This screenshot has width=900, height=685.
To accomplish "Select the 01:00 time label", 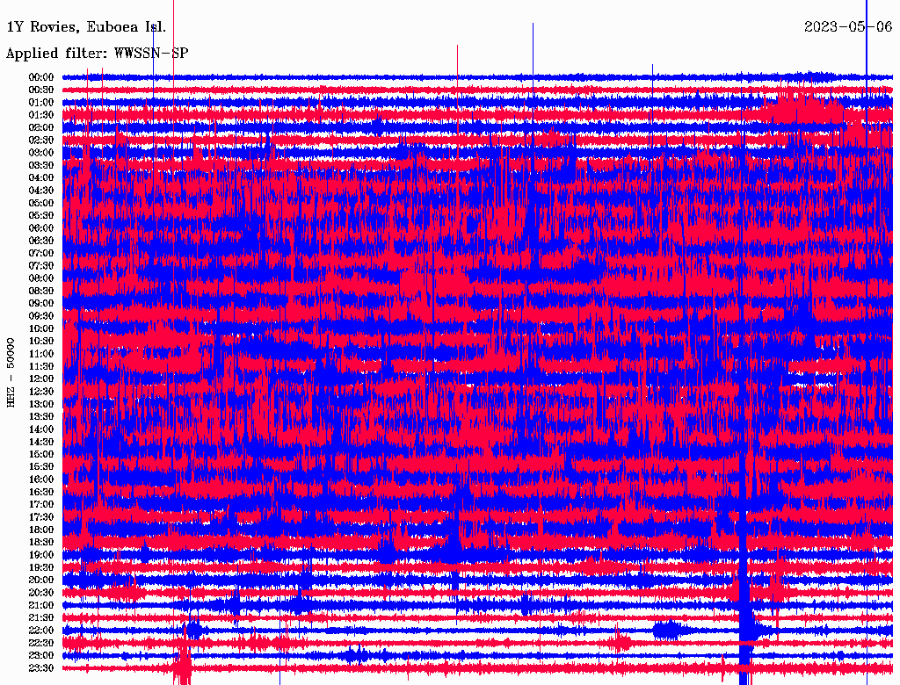I will tap(41, 103).
